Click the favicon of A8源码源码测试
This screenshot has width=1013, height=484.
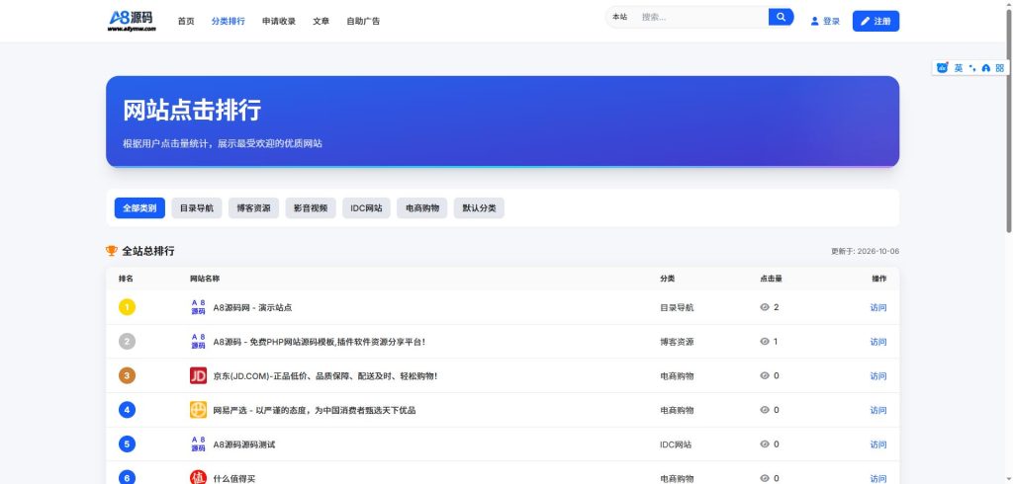point(198,444)
